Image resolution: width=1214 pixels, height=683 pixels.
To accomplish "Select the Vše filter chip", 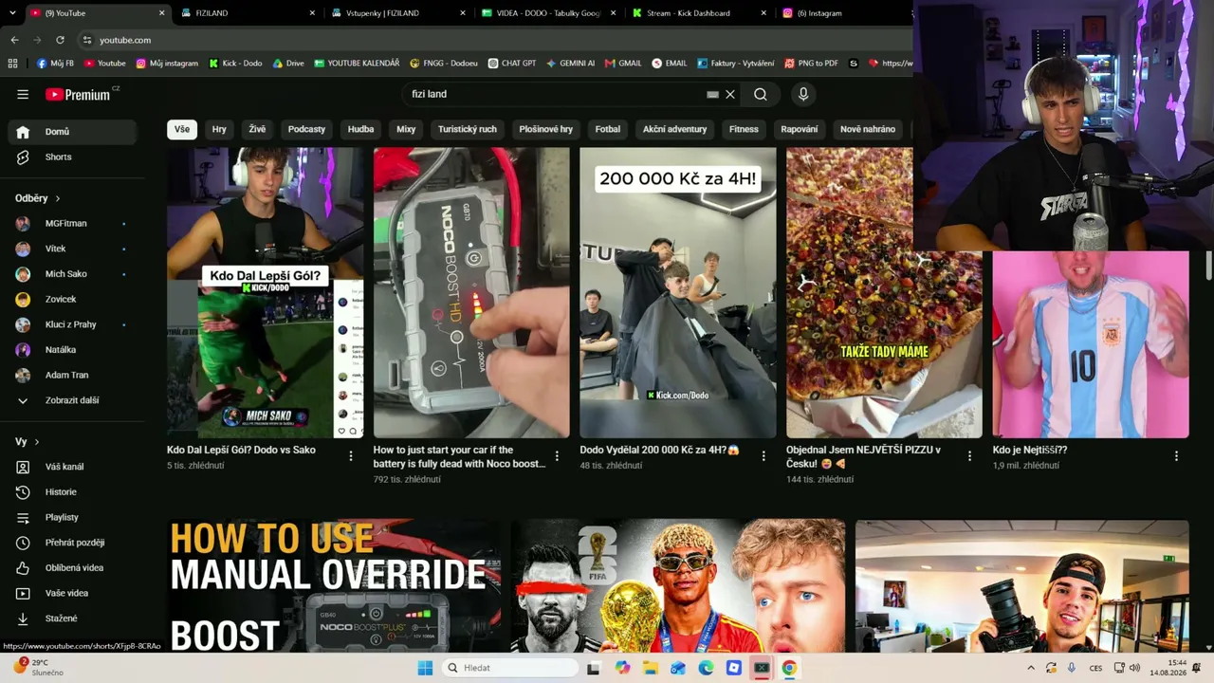I will (x=182, y=129).
